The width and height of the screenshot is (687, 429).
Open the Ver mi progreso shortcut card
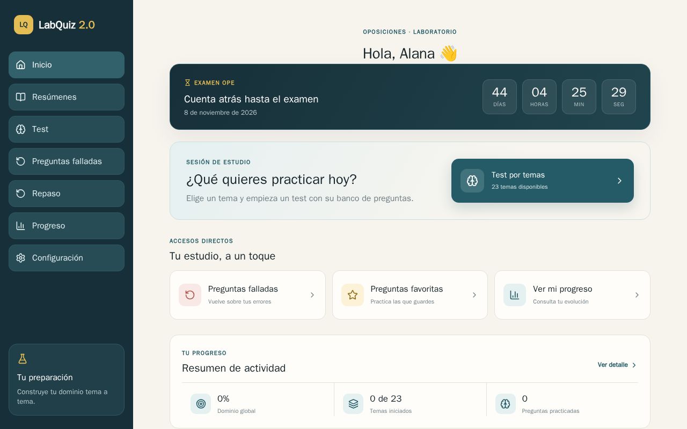point(572,295)
